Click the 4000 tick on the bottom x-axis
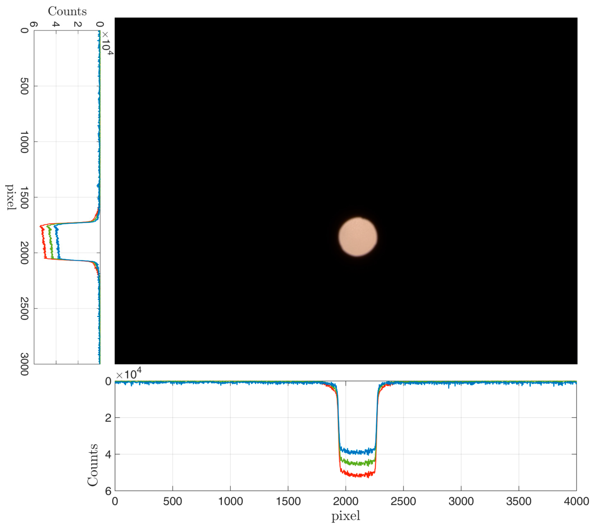 click(x=576, y=501)
